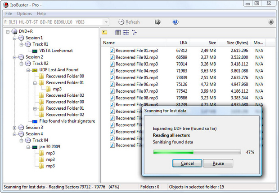The width and height of the screenshot is (279, 193).
Task: Click the Refresh button
Action: tap(129, 22)
